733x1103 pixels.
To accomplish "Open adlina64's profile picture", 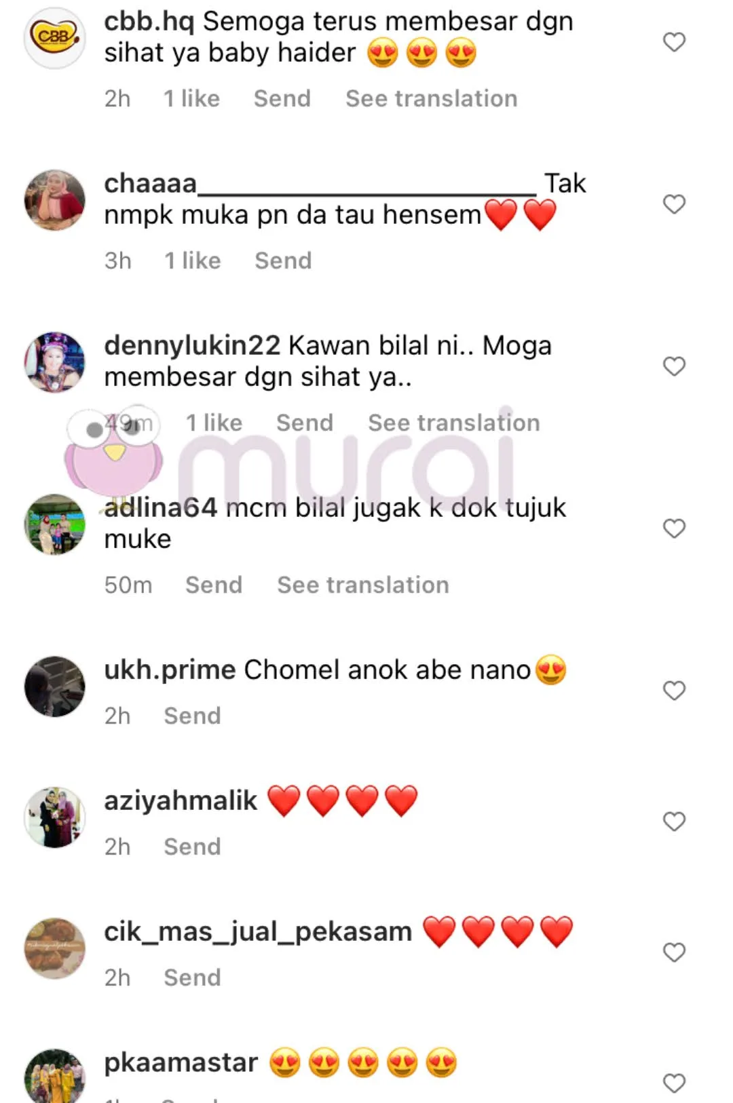I will [55, 524].
